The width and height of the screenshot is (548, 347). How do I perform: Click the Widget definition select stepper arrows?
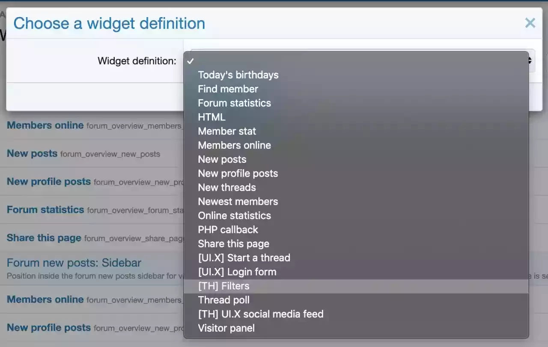point(530,61)
